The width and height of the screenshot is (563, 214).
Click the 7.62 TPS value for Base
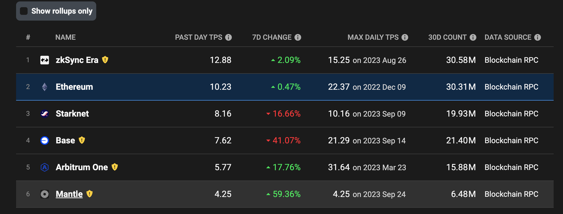click(223, 141)
